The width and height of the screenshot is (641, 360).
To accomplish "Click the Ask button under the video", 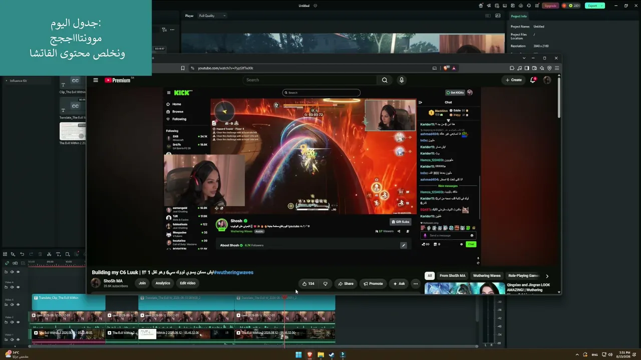I will (399, 283).
